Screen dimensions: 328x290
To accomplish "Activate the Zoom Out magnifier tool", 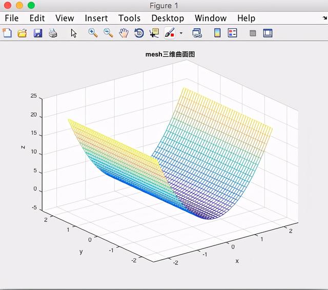I will coord(108,33).
